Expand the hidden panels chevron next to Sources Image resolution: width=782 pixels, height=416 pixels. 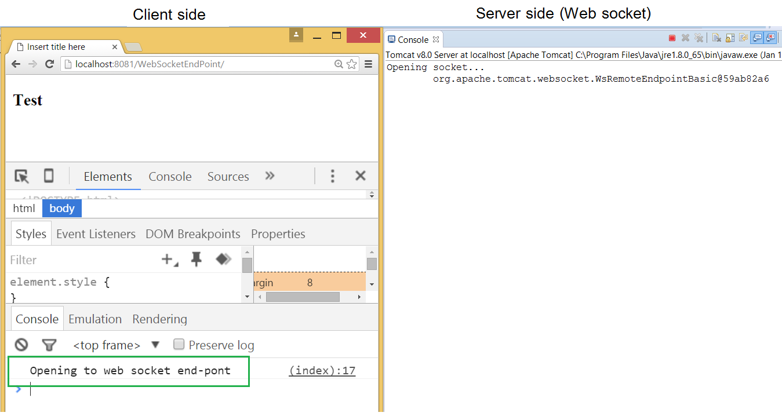click(x=269, y=176)
